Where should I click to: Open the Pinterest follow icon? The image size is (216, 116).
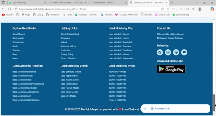point(176,52)
